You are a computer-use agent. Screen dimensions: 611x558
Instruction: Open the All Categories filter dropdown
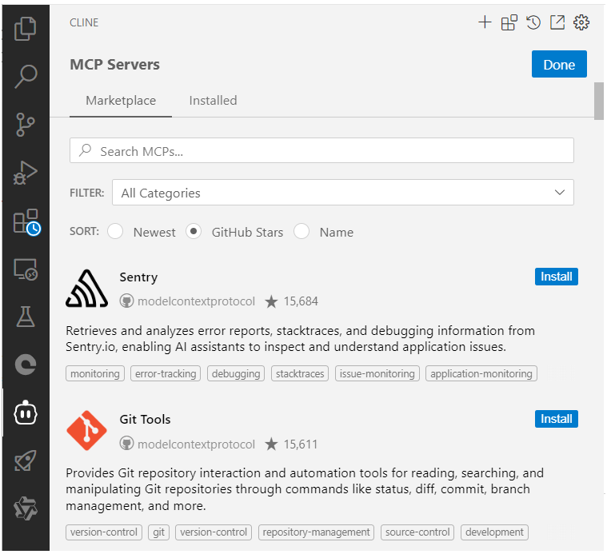click(343, 193)
